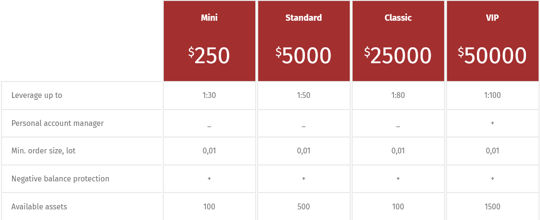Click the Leverage up to row label
This screenshot has width=540, height=220.
[37, 96]
